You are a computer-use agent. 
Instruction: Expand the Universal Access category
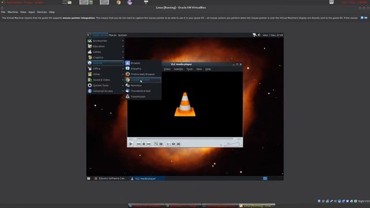tap(105, 91)
